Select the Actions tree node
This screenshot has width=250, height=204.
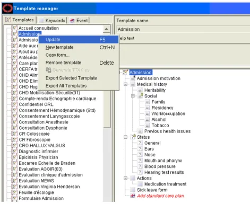point(144,178)
